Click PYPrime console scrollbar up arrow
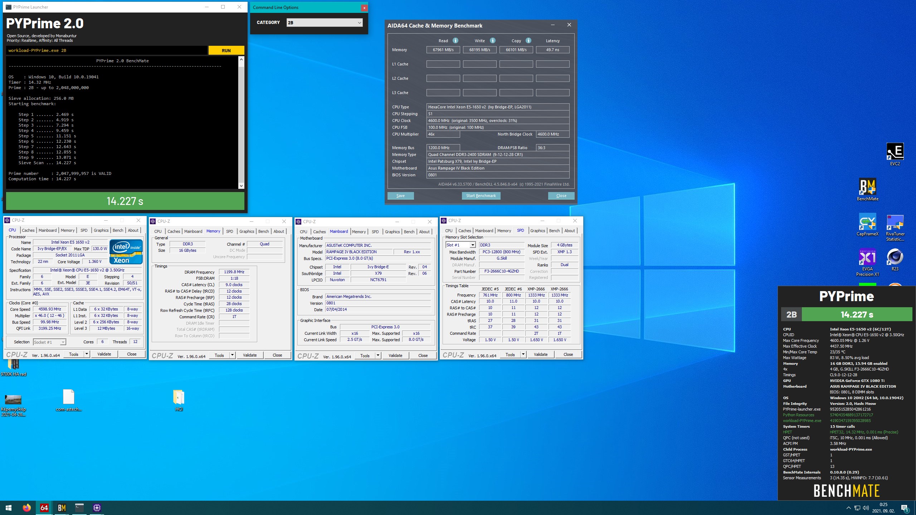This screenshot has width=916, height=515. pyautogui.click(x=241, y=59)
